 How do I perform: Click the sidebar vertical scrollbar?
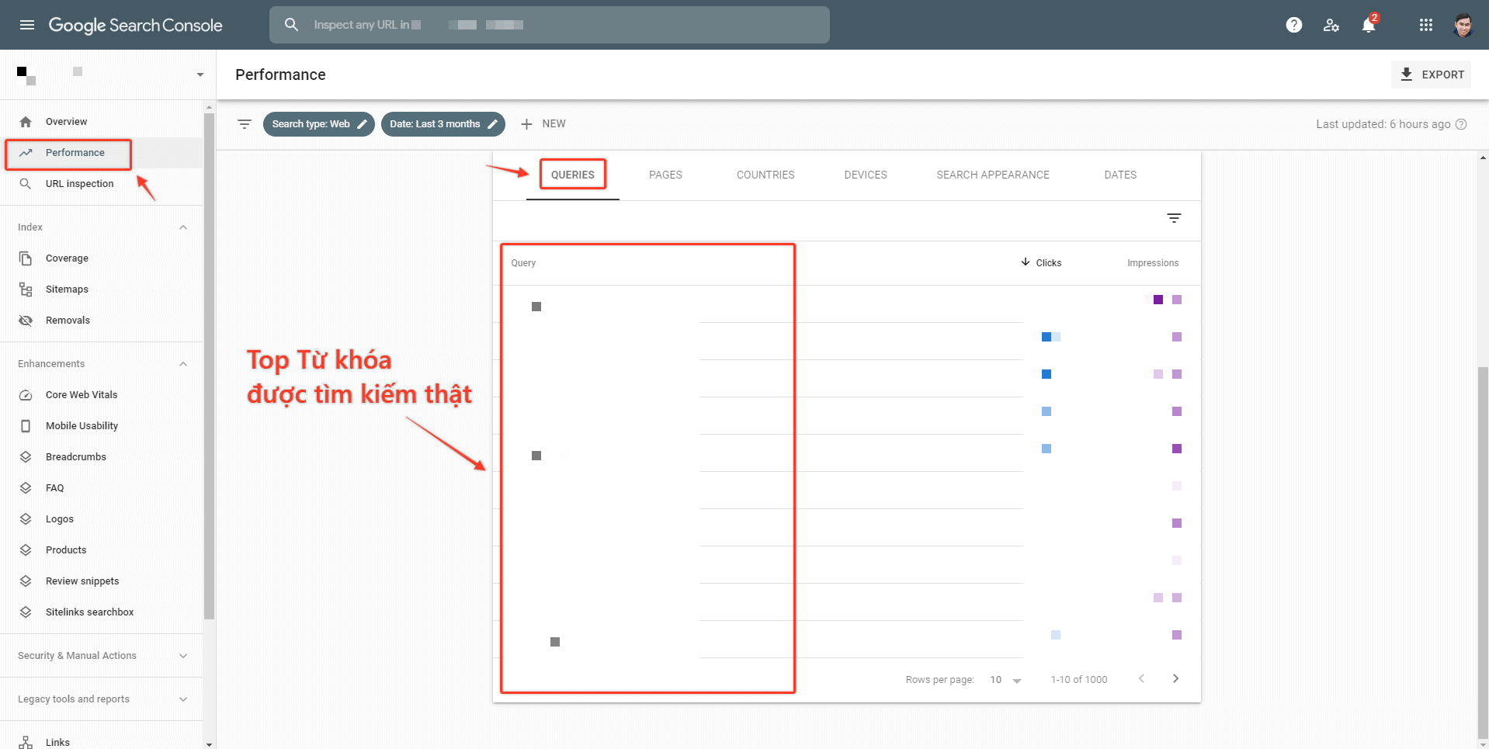(209, 365)
